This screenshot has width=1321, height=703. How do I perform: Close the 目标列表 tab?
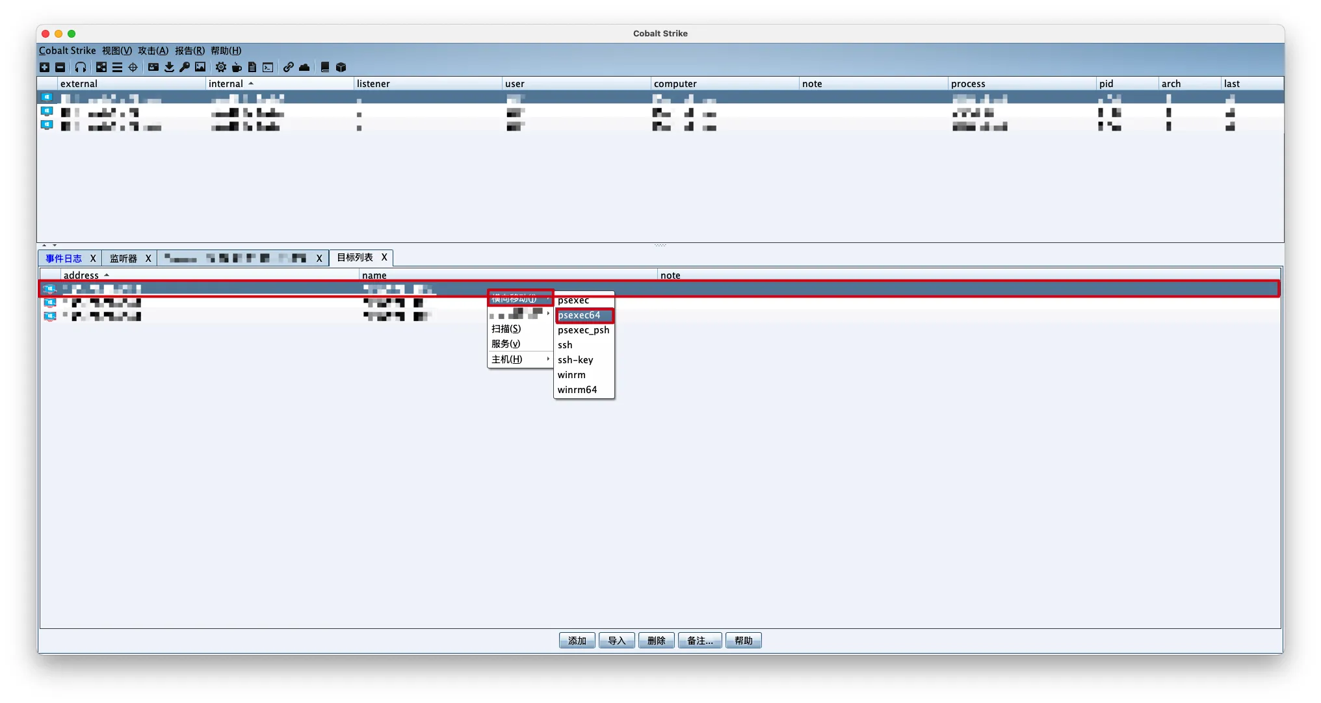click(x=384, y=258)
